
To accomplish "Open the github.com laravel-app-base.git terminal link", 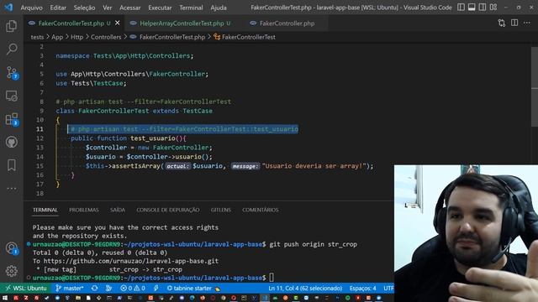I will click(x=131, y=261).
